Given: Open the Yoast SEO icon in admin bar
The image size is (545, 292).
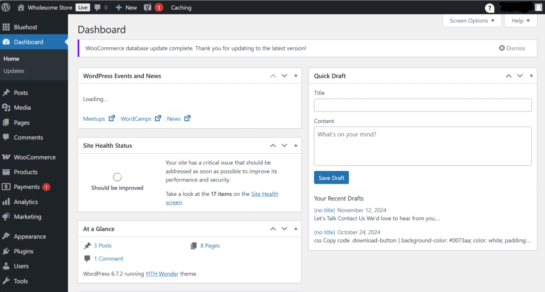Looking at the screenshot, I should pos(147,7).
